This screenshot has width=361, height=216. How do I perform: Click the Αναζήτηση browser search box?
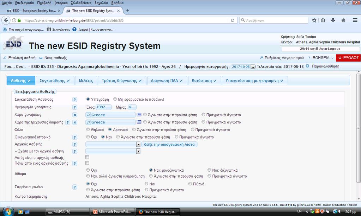pos(274,20)
